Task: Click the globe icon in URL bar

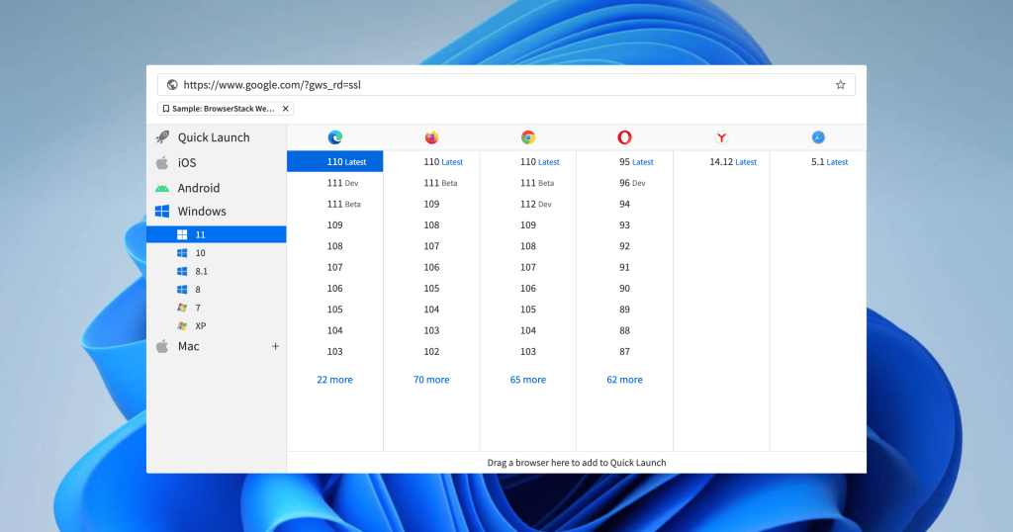Action: point(172,85)
